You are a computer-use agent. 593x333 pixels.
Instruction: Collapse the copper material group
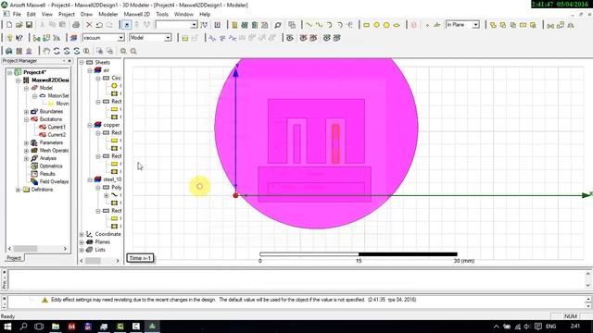(90, 125)
